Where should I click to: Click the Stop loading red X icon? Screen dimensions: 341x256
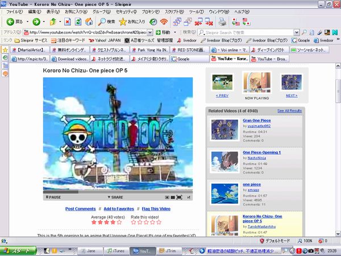pos(67,22)
